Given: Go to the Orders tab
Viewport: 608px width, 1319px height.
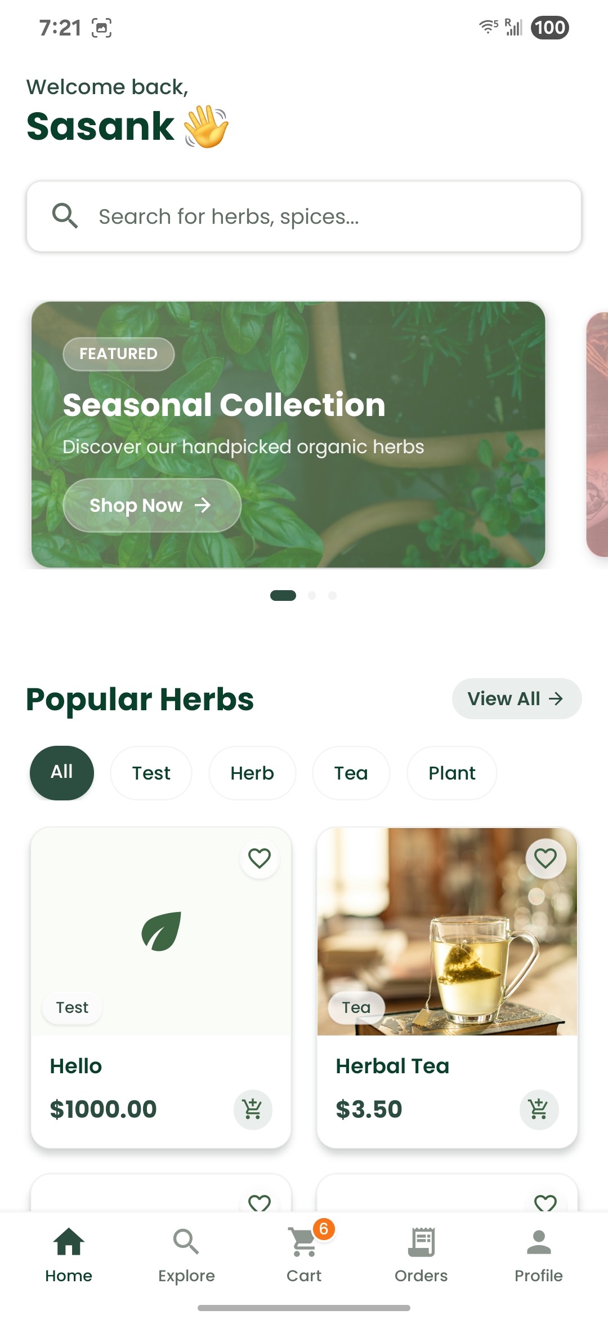Looking at the screenshot, I should click(x=421, y=1253).
